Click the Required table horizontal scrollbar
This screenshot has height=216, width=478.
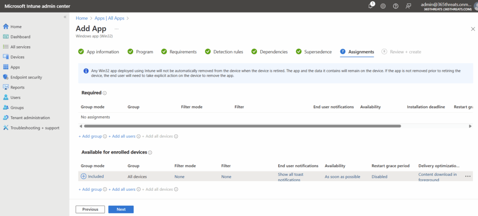[x=242, y=126]
